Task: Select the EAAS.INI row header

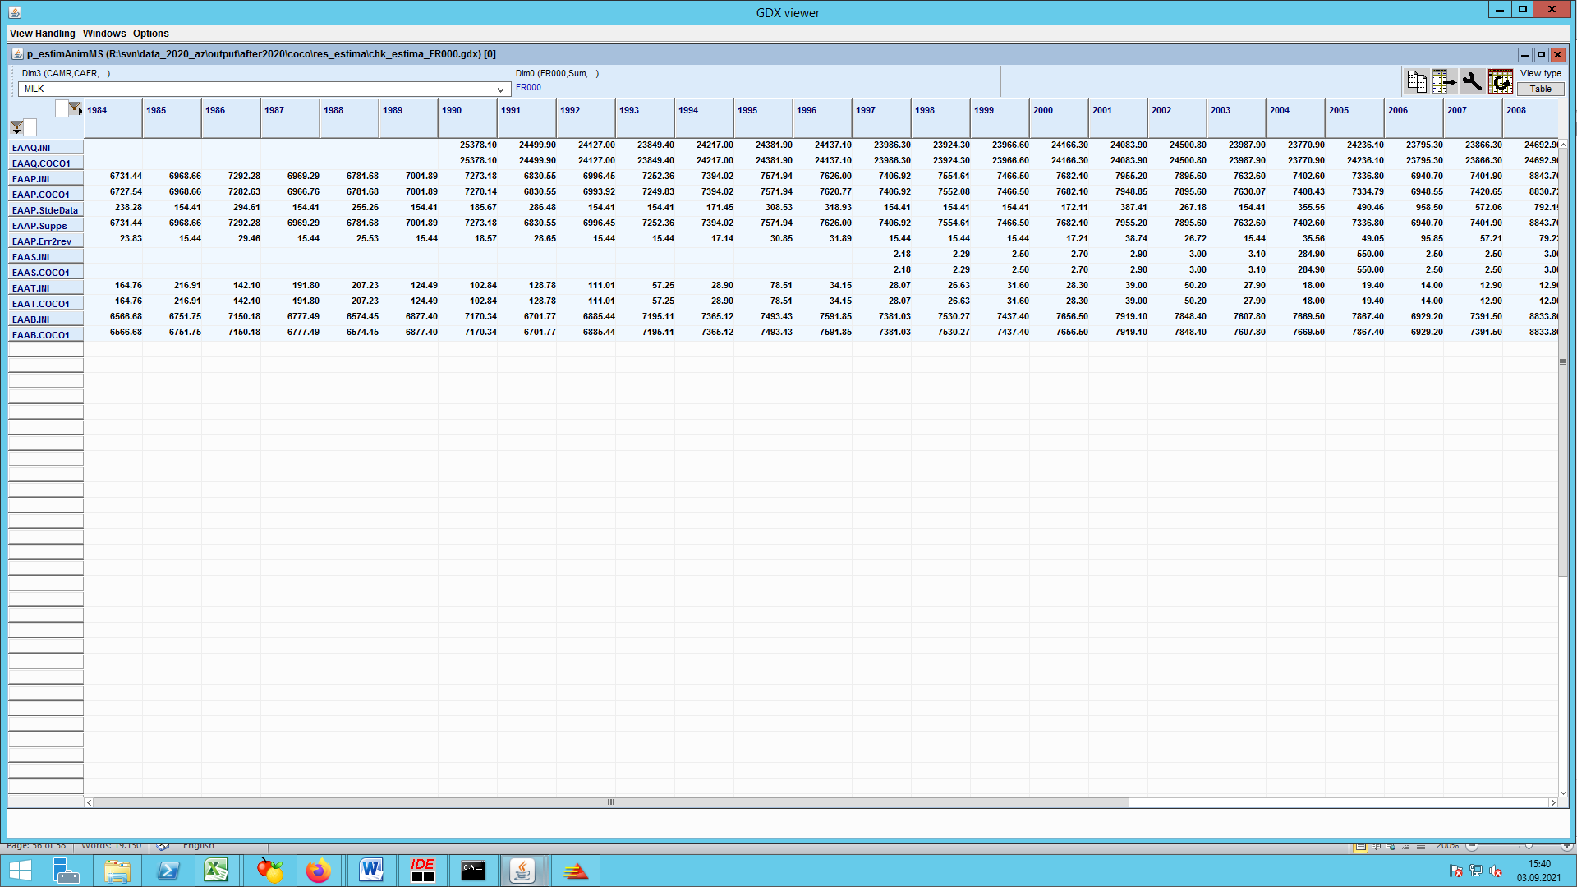Action: click(x=46, y=257)
